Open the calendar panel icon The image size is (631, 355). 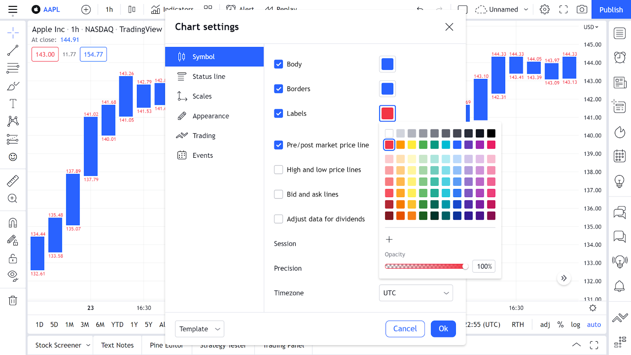click(x=620, y=156)
